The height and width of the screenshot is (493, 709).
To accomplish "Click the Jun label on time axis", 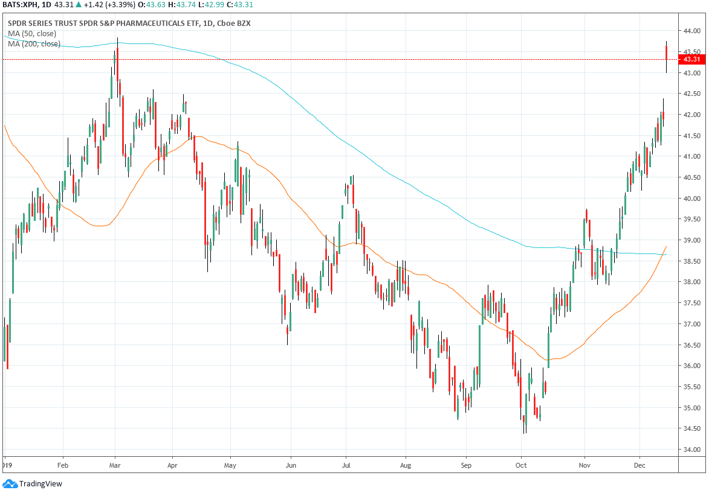I will (x=291, y=465).
